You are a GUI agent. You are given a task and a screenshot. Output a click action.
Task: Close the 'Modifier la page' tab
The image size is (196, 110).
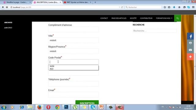coord(30,2)
